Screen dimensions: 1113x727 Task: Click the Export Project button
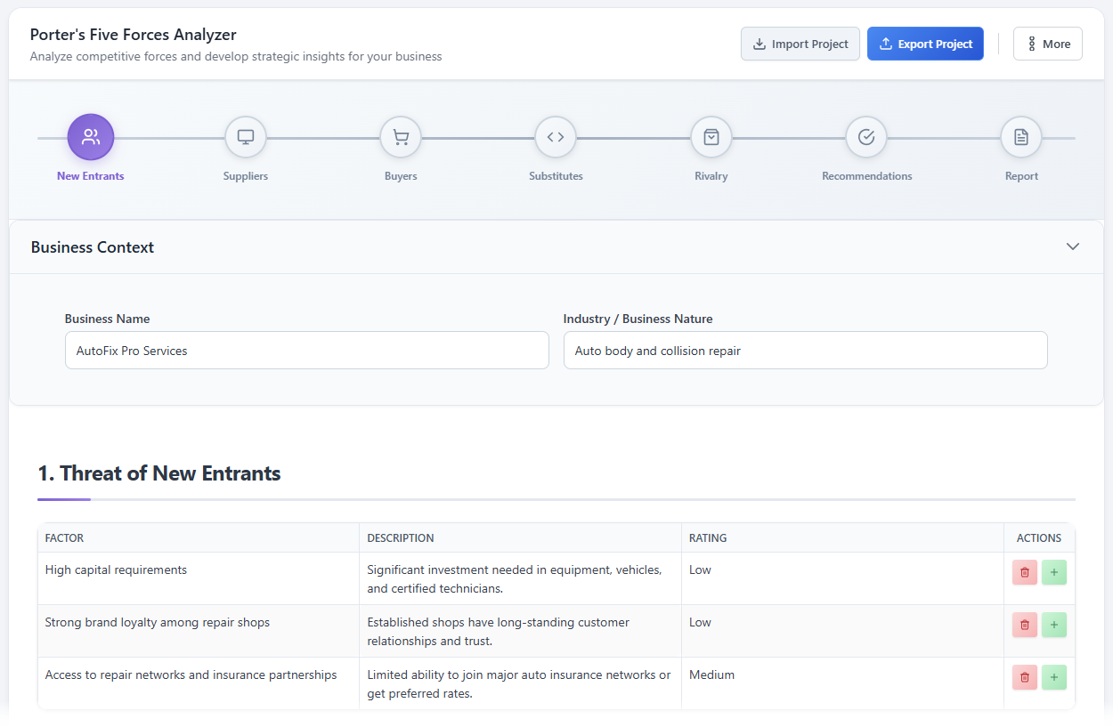point(925,44)
